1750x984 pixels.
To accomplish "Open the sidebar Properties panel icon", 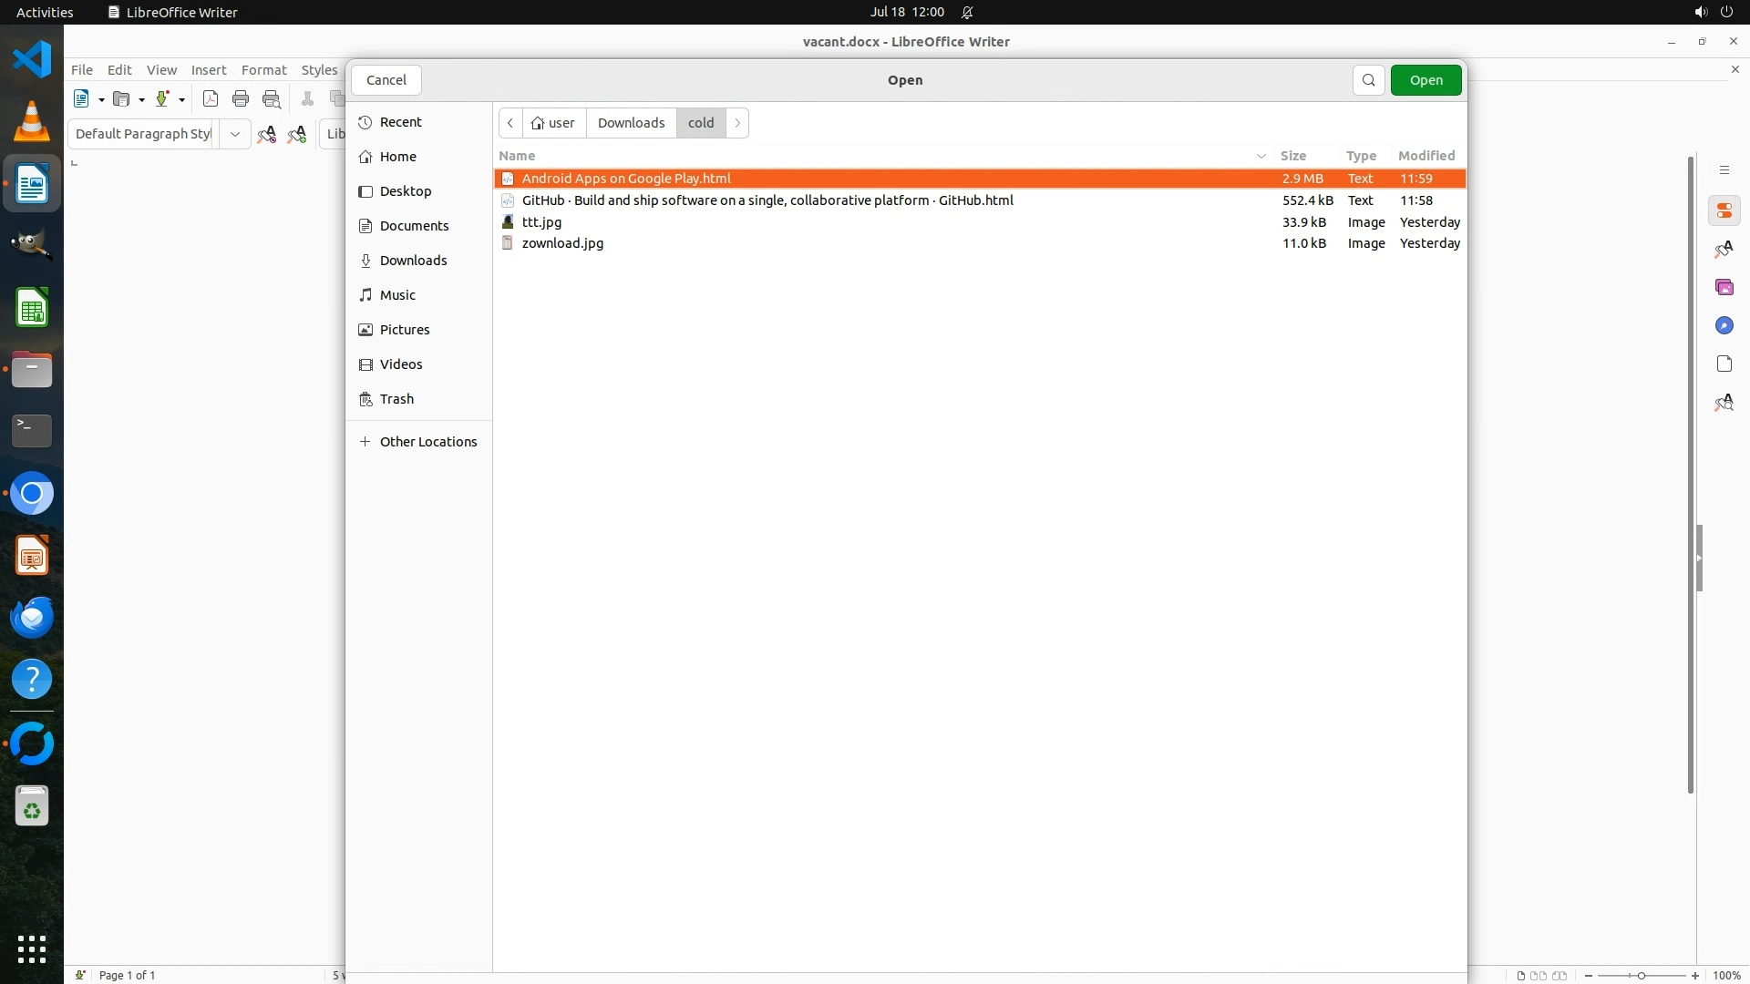I will [x=1724, y=211].
